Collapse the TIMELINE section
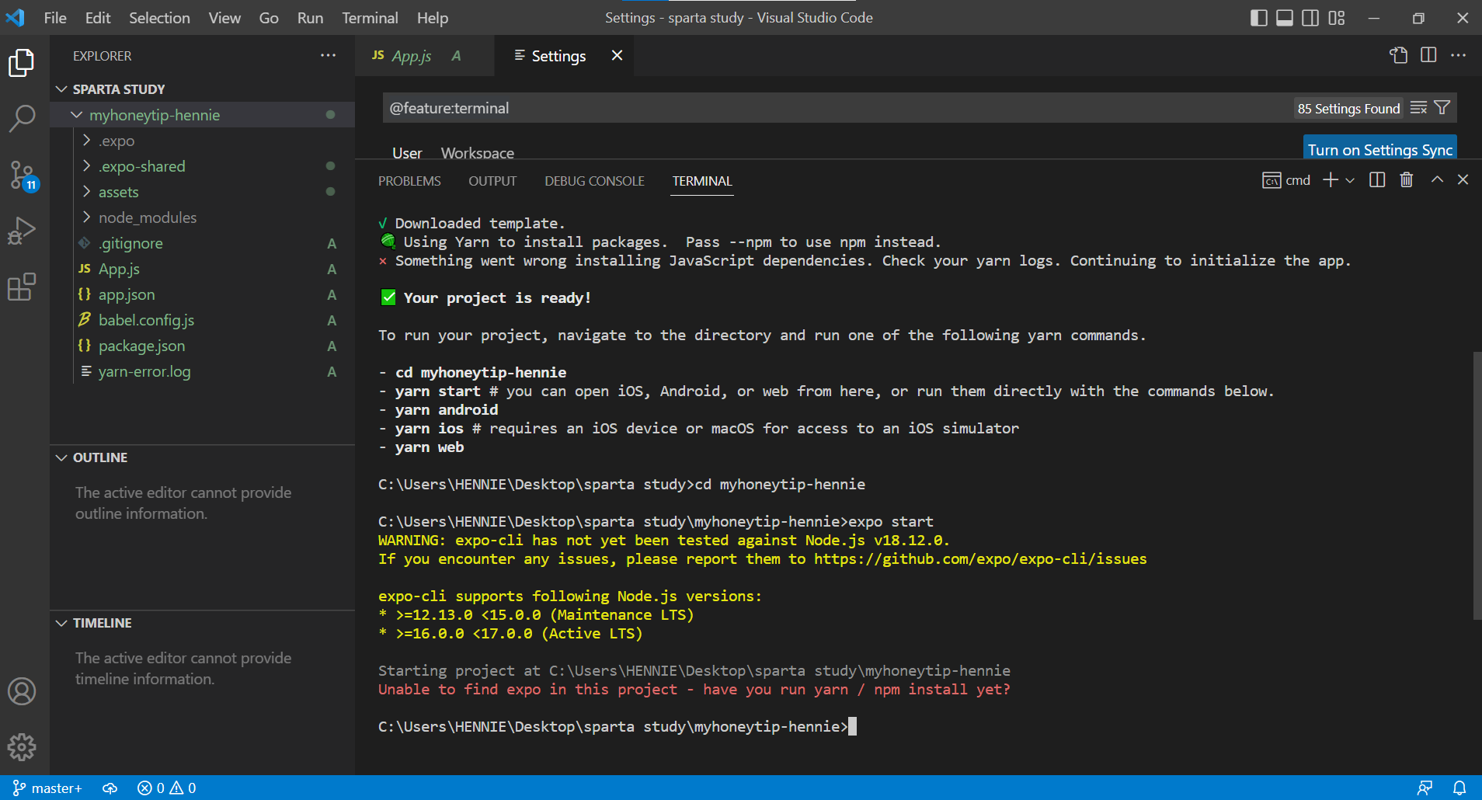The image size is (1482, 800). point(61,623)
